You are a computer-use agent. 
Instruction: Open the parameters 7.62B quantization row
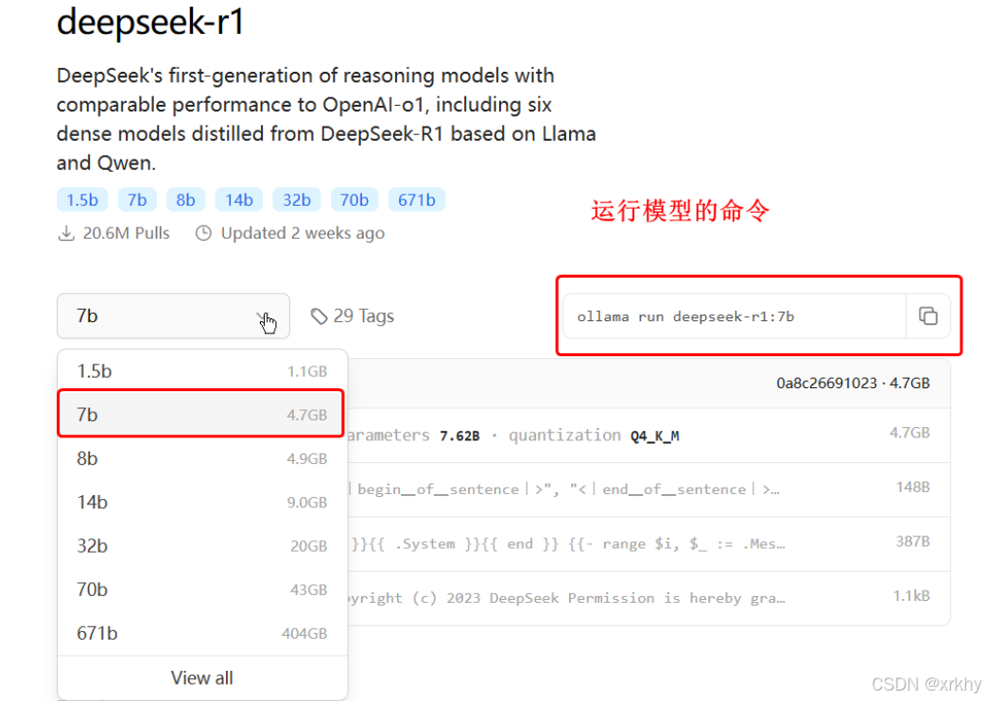point(648,436)
